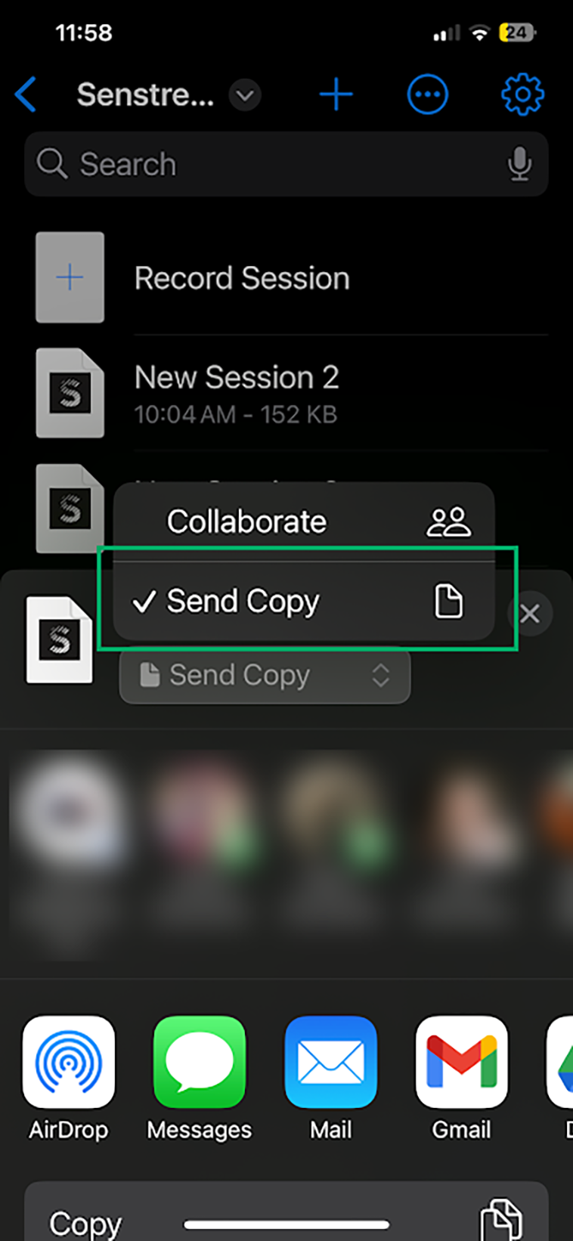The height and width of the screenshot is (1241, 573).
Task: Tap the Search input field
Action: pos(286,164)
